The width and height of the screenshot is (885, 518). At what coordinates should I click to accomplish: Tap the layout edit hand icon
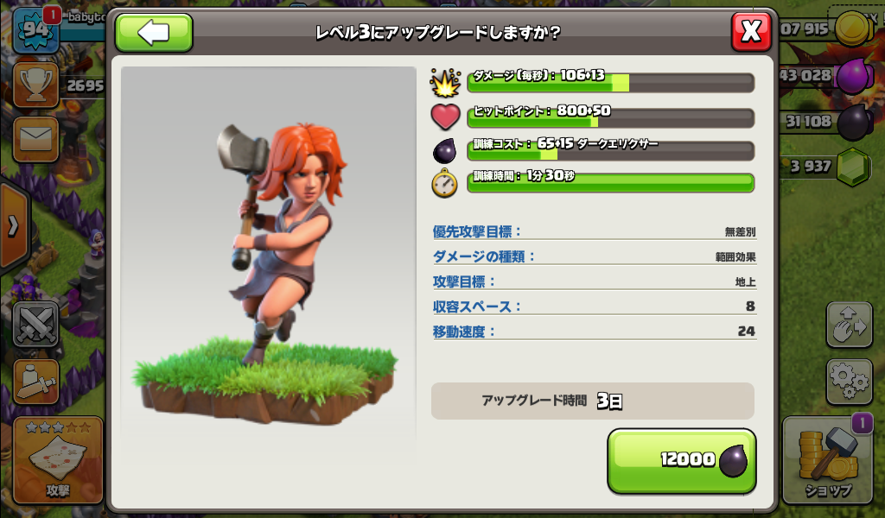850,324
